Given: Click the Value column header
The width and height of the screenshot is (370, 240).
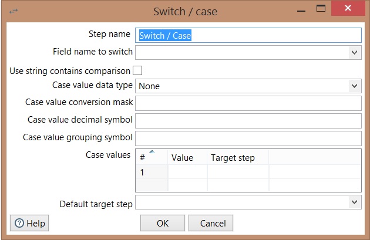Looking at the screenshot, I should pyautogui.click(x=187, y=157).
